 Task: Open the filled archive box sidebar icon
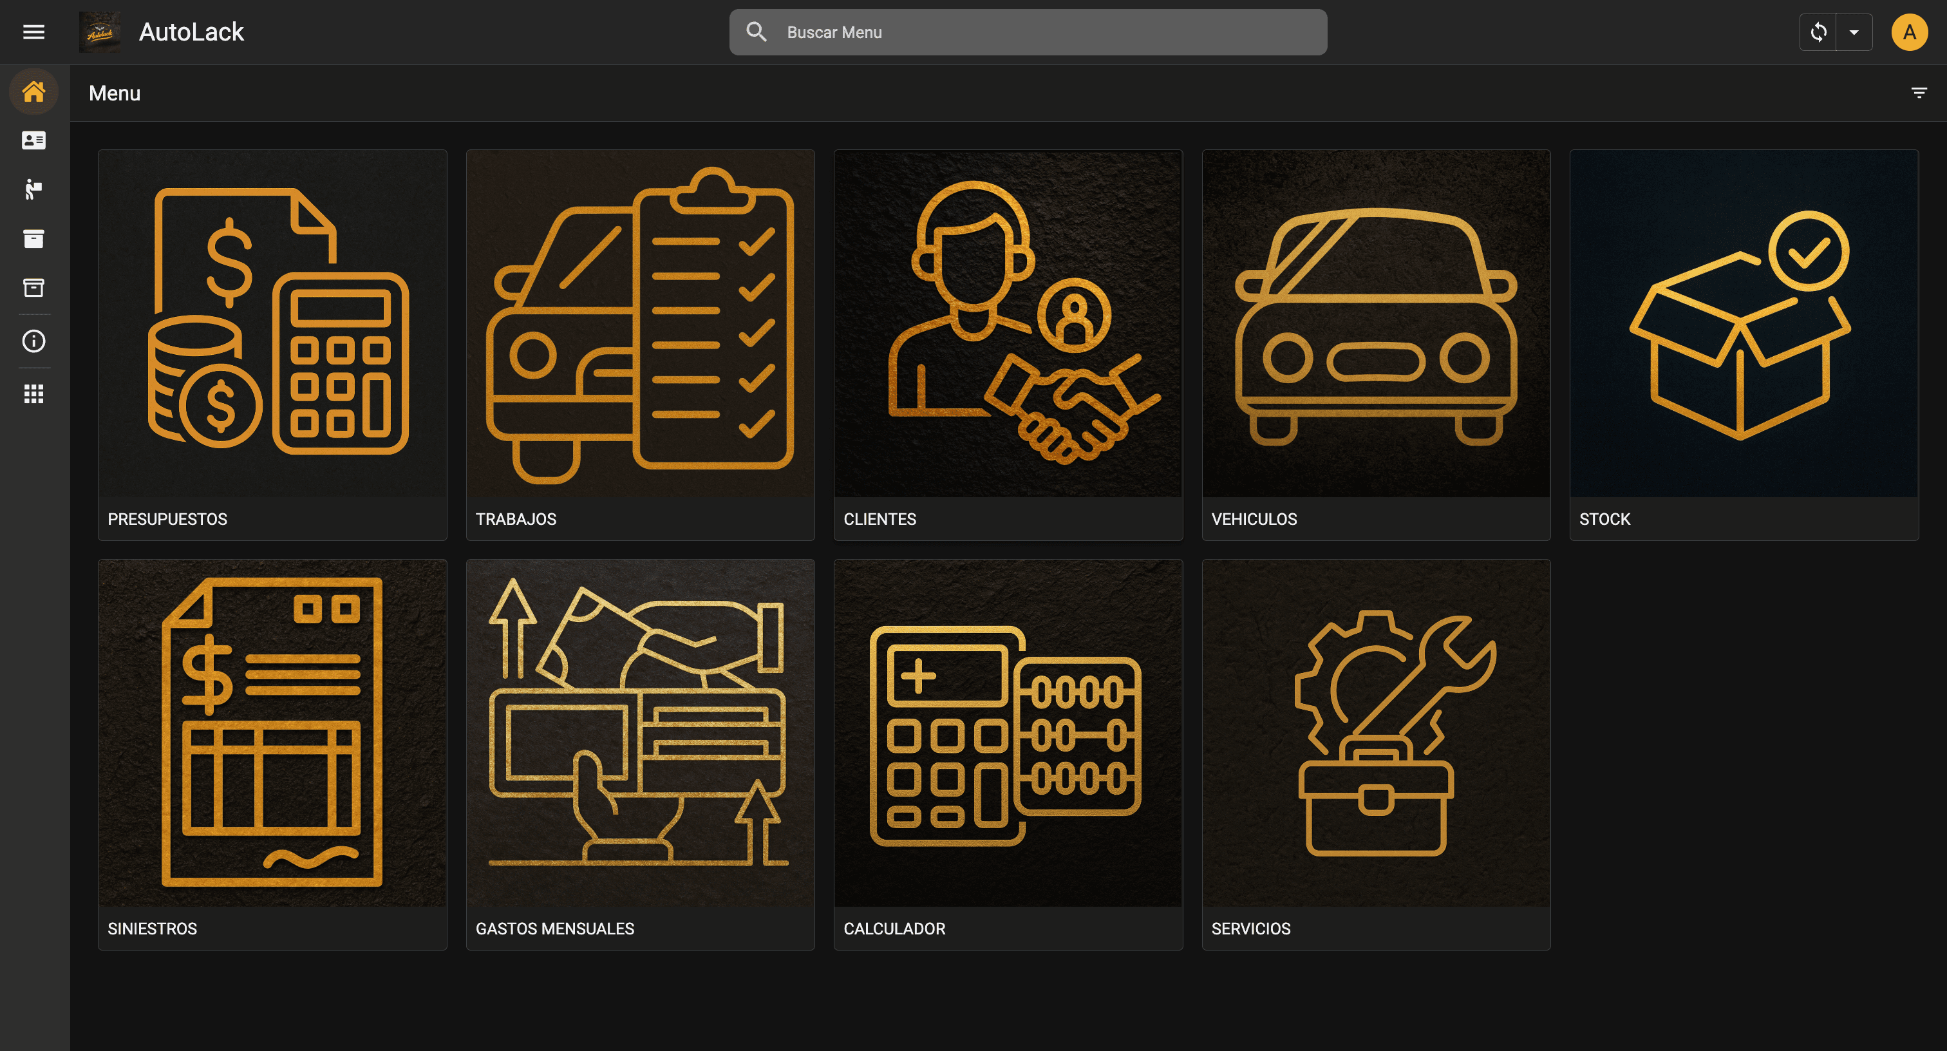[33, 239]
